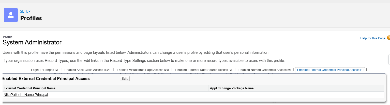Open Enabled External Credential Principal Access link
Image resolution: width=390 pixels, height=105 pixels.
[330, 70]
